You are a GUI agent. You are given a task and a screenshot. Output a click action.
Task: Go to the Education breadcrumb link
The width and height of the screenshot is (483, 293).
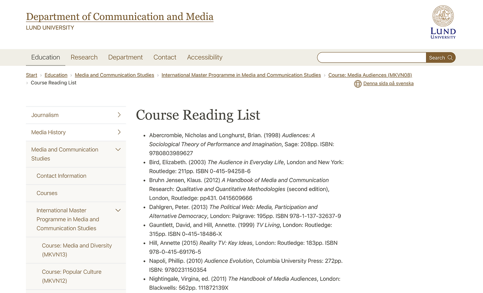coord(56,75)
